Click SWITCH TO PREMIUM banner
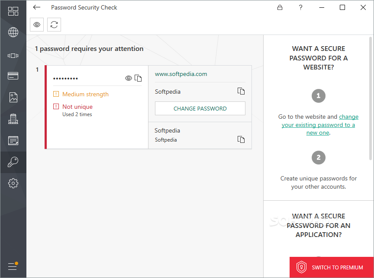Viewport: 374px width, 278px height. tap(332, 267)
